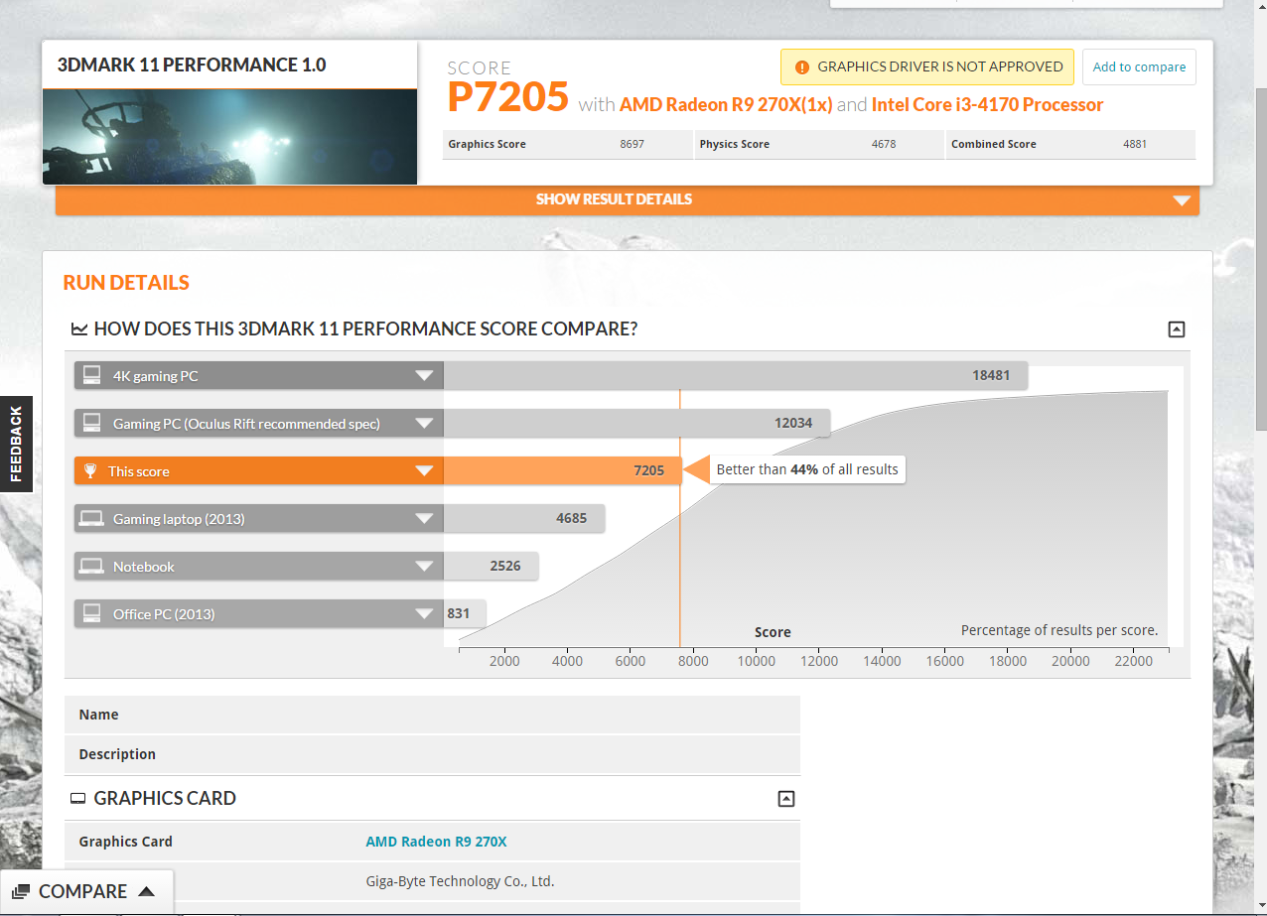
Task: Click the monitor icon on 4K gaming PC bar
Action: click(92, 375)
